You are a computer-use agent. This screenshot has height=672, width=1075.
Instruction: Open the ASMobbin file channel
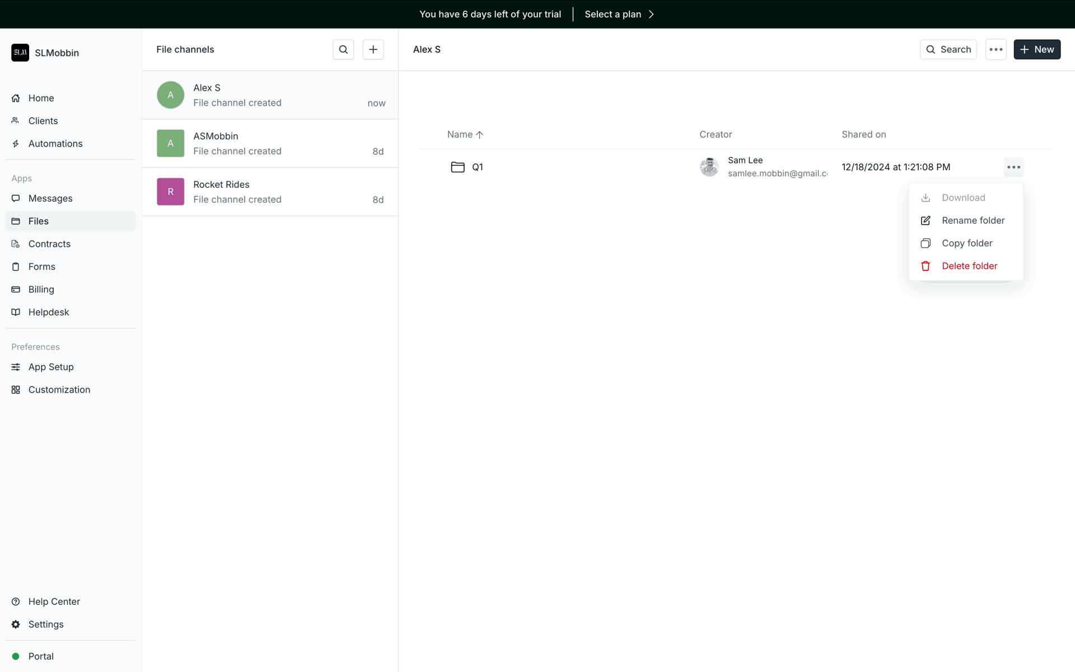point(270,143)
